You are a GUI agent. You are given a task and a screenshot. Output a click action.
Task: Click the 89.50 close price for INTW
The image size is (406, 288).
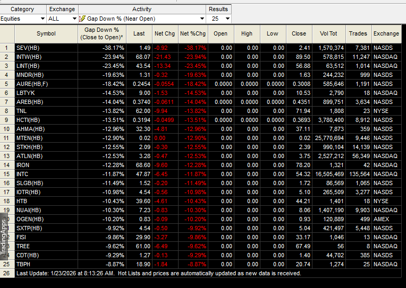pos(299,57)
